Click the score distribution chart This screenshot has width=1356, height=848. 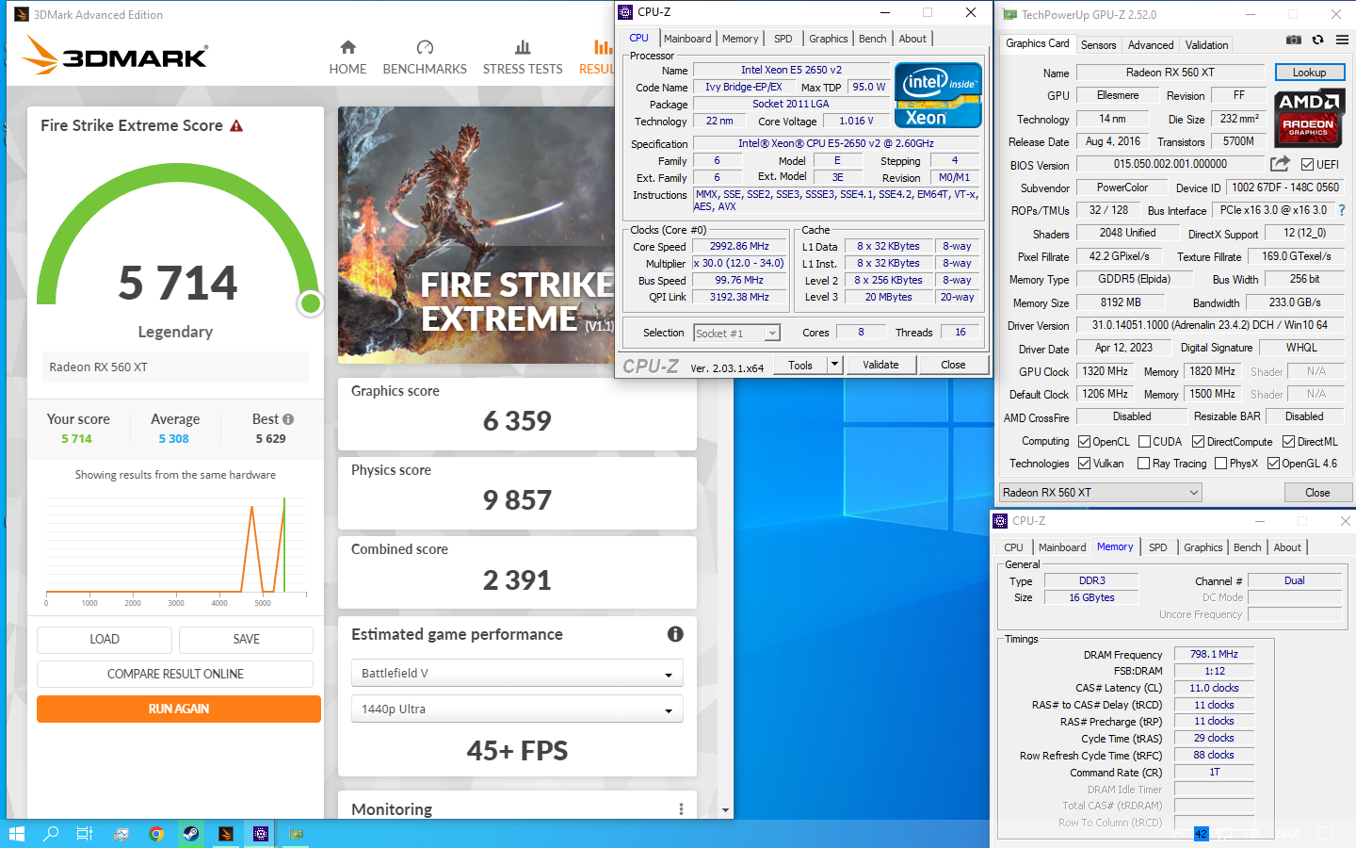pyautogui.click(x=175, y=551)
